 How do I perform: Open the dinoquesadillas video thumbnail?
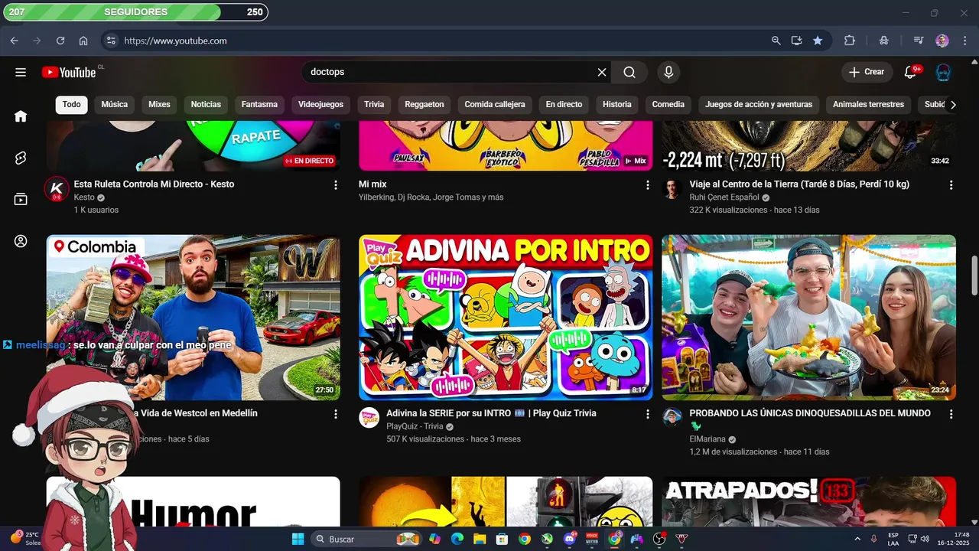(x=808, y=317)
